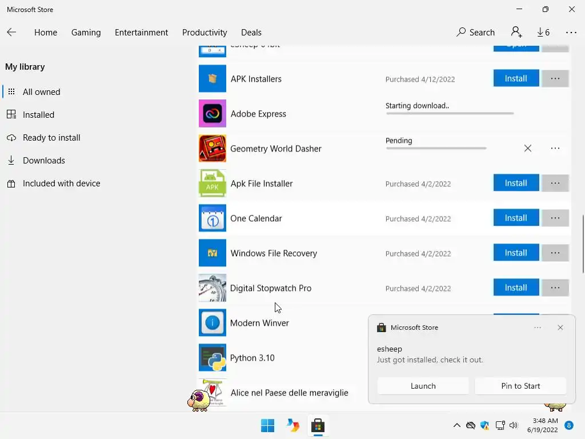Click the Python 3.10 app icon
Image resolution: width=585 pixels, height=439 pixels.
point(213,358)
